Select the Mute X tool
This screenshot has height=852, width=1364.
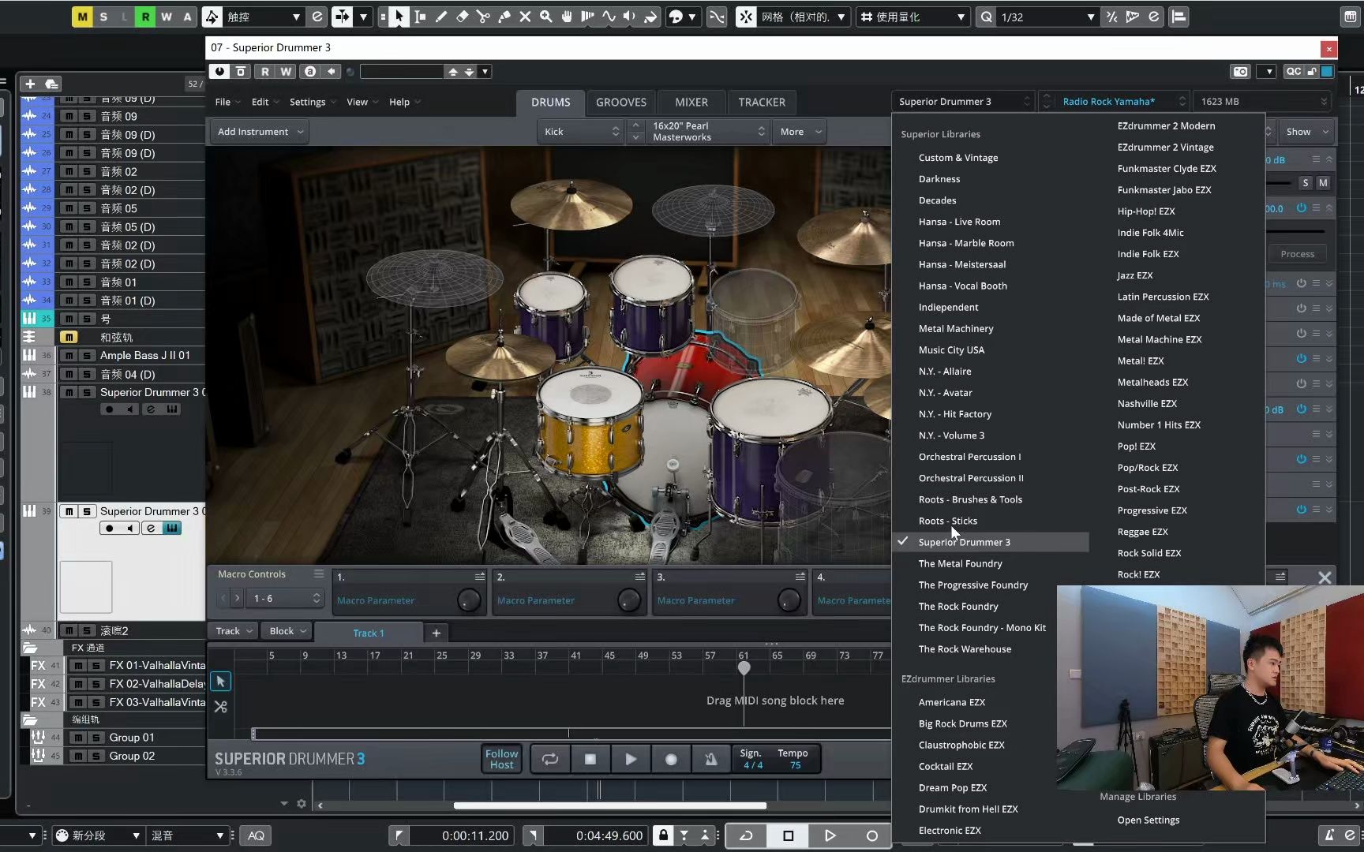point(525,17)
